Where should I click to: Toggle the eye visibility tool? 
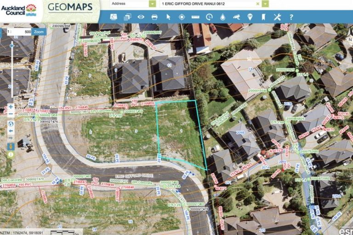click(141, 17)
